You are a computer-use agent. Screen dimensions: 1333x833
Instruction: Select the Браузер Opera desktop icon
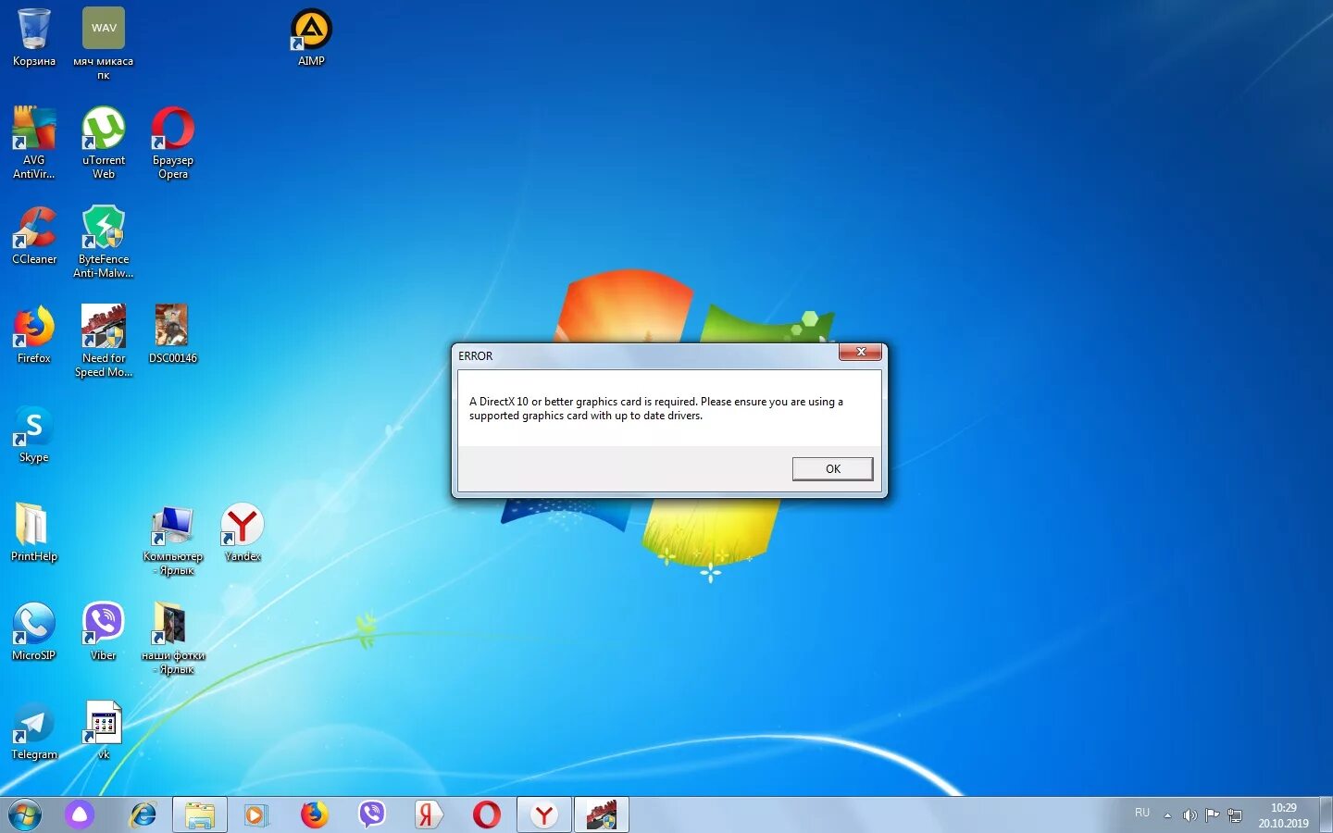(x=173, y=142)
